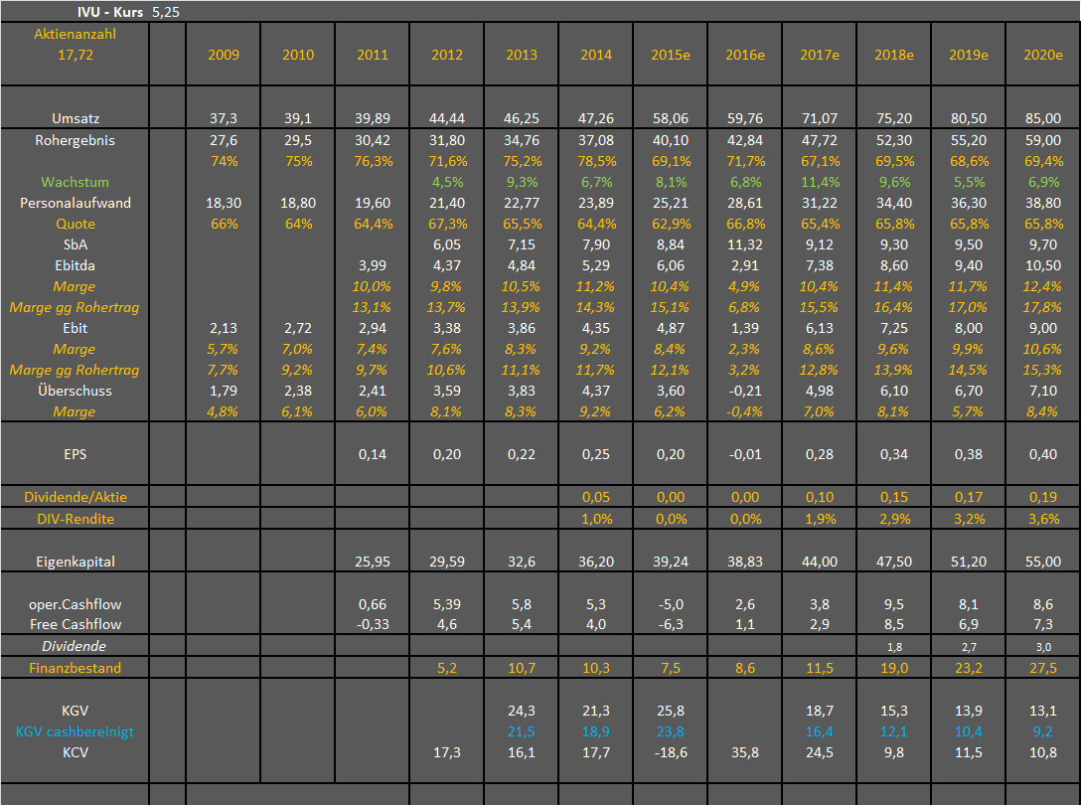Click the Überschuss row label
Viewport: 1081px width, 805px height.
[x=76, y=391]
